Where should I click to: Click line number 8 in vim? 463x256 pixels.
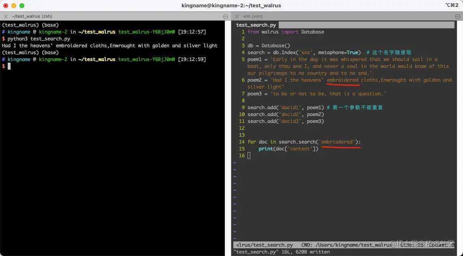pos(243,101)
